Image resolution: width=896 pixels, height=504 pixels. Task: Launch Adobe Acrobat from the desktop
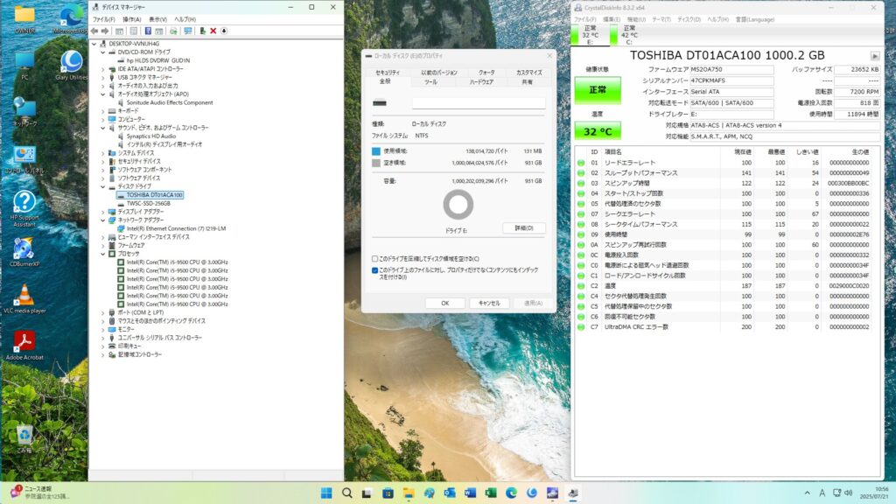tap(24, 344)
